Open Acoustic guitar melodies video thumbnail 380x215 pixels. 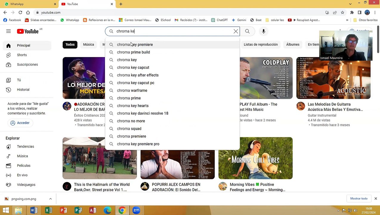(333, 78)
